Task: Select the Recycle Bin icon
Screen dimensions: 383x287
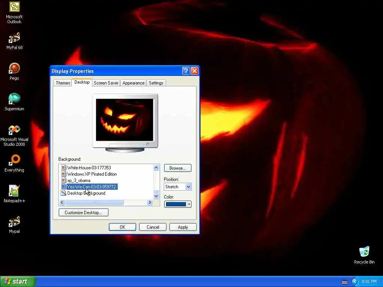Action: [364, 255]
